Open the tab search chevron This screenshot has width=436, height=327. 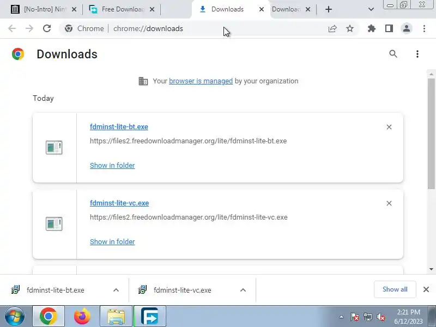click(x=371, y=9)
